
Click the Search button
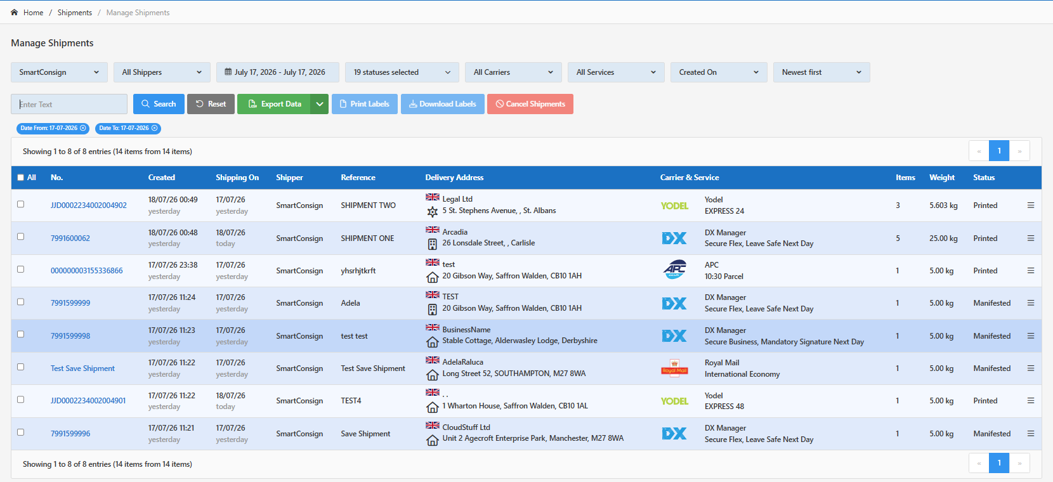click(x=159, y=104)
